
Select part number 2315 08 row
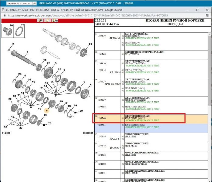[x=102, y=54]
